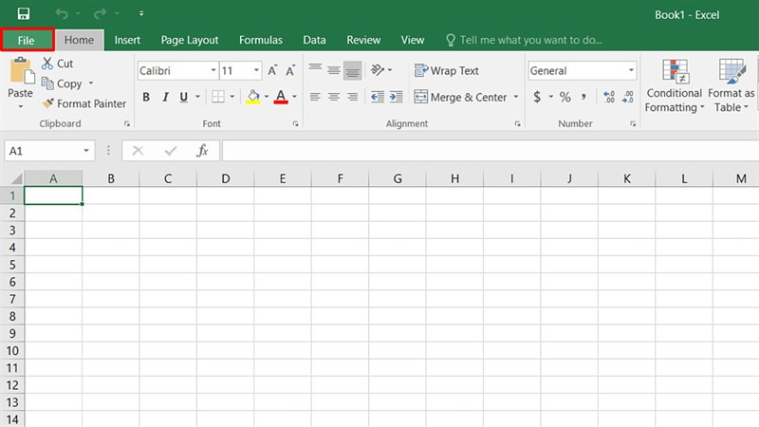The height and width of the screenshot is (427, 759).
Task: Click the Name Box showing A1
Action: click(x=49, y=151)
